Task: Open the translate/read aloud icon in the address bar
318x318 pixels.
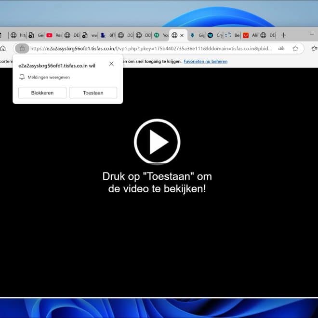Action: [x=281, y=49]
